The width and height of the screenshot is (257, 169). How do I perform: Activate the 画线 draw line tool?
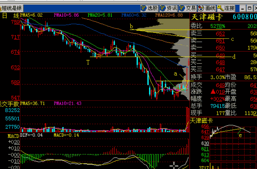(207, 8)
